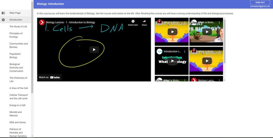Image resolution: width=273 pixels, height=138 pixels.
Task: Select Introduction in sidebar
Action: tap(16, 20)
